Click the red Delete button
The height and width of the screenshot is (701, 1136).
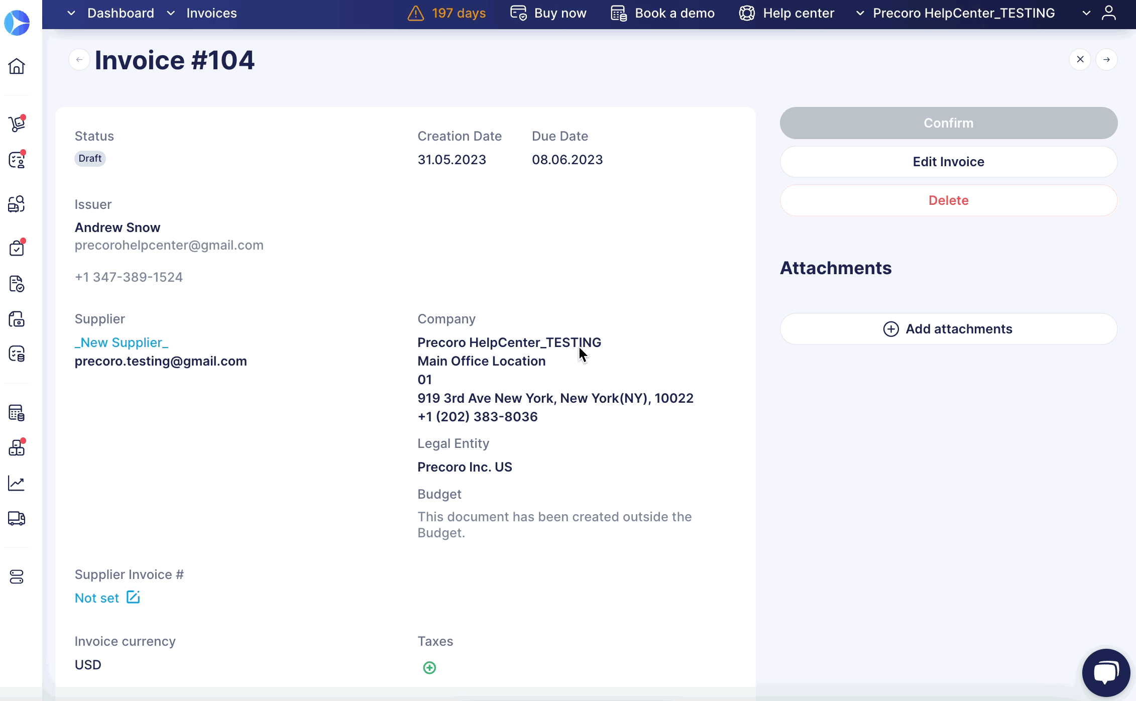tap(948, 200)
